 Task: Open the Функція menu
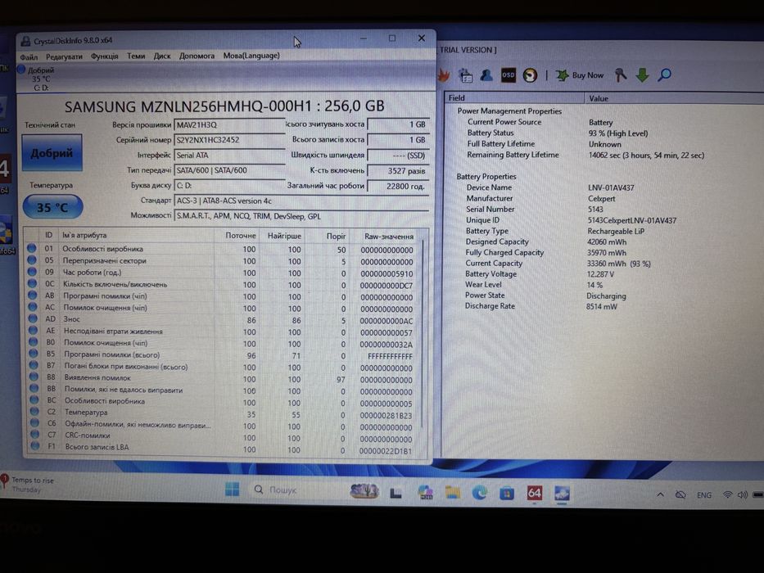[104, 56]
